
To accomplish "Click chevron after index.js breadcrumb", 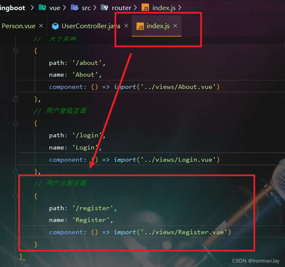I will tap(180, 8).
